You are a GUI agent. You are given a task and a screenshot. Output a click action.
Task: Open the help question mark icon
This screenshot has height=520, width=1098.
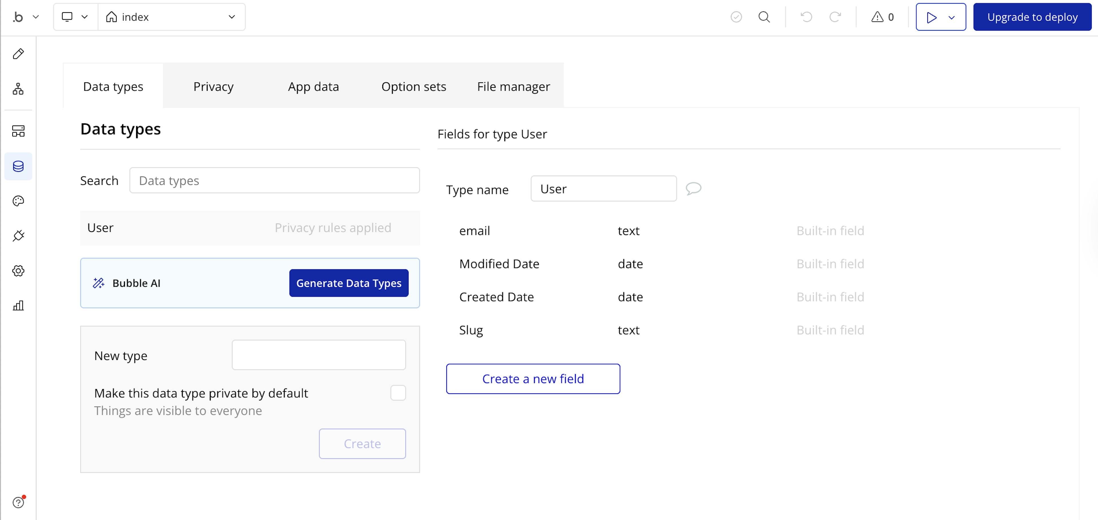coord(18,503)
